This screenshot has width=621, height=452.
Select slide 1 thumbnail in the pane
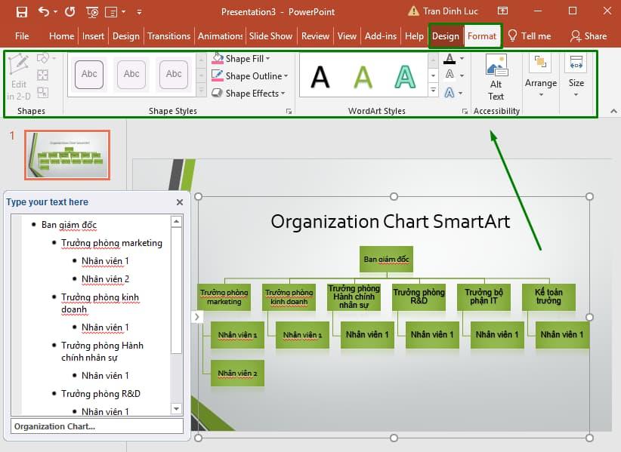coord(66,155)
